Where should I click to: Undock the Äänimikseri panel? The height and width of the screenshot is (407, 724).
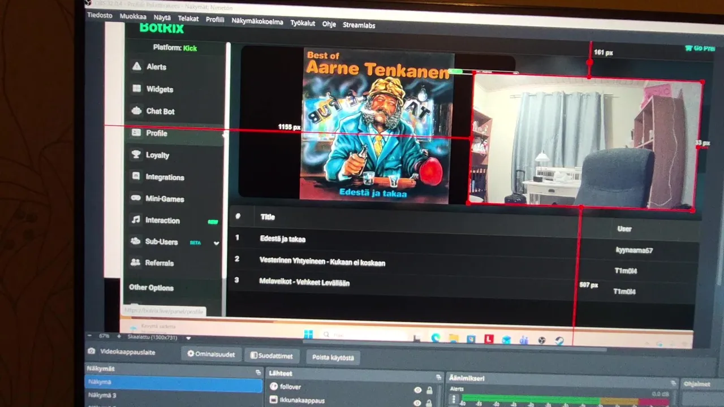(673, 383)
